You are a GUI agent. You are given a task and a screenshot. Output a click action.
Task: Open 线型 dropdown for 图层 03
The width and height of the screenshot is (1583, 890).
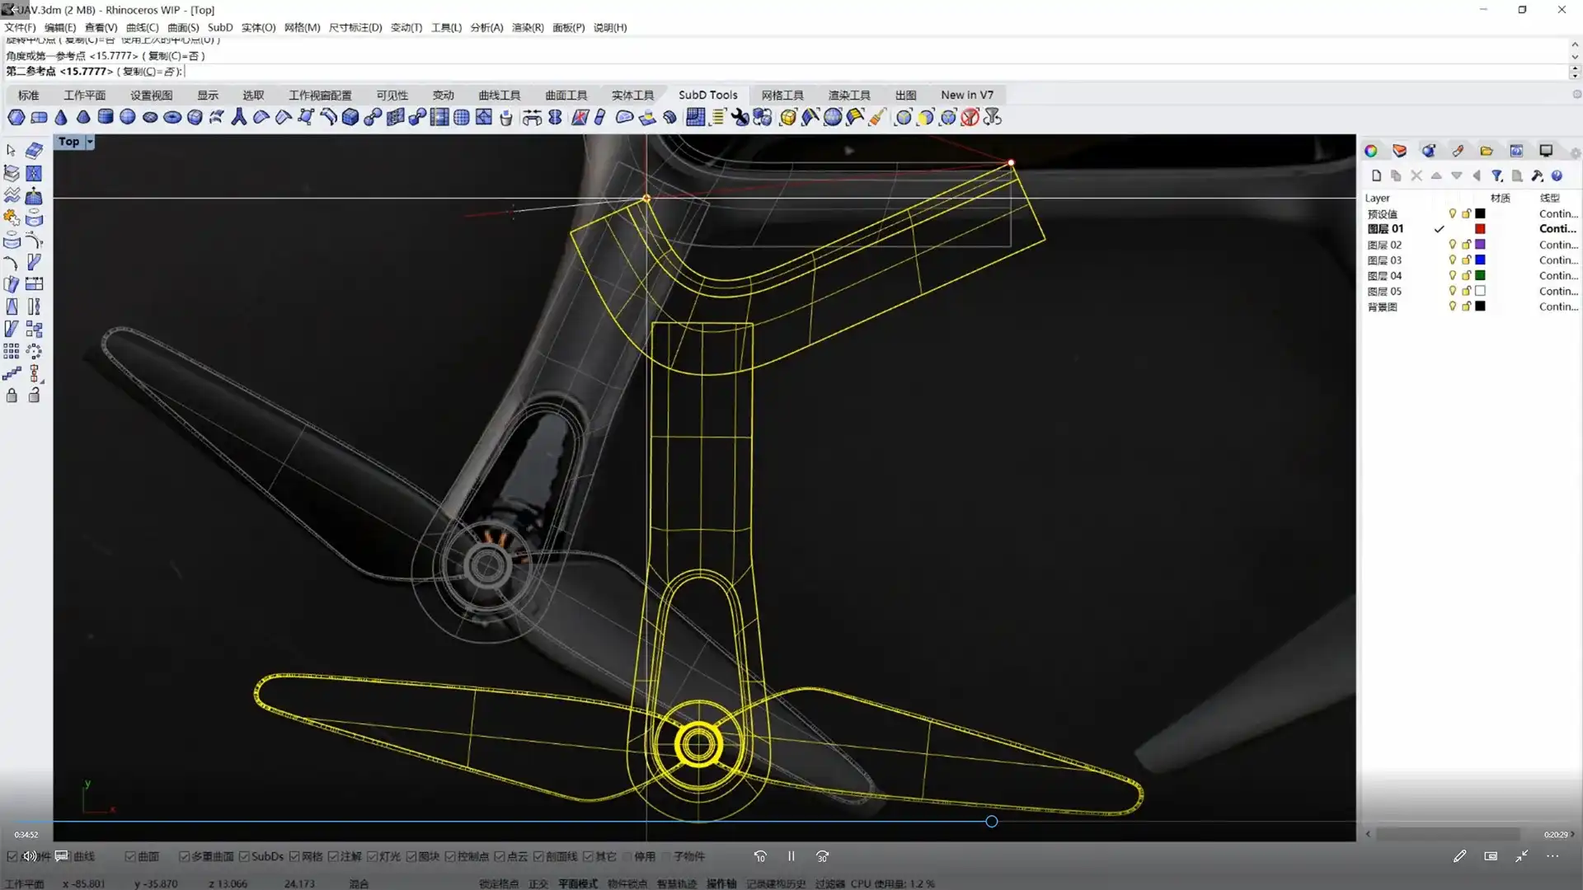[x=1557, y=260]
